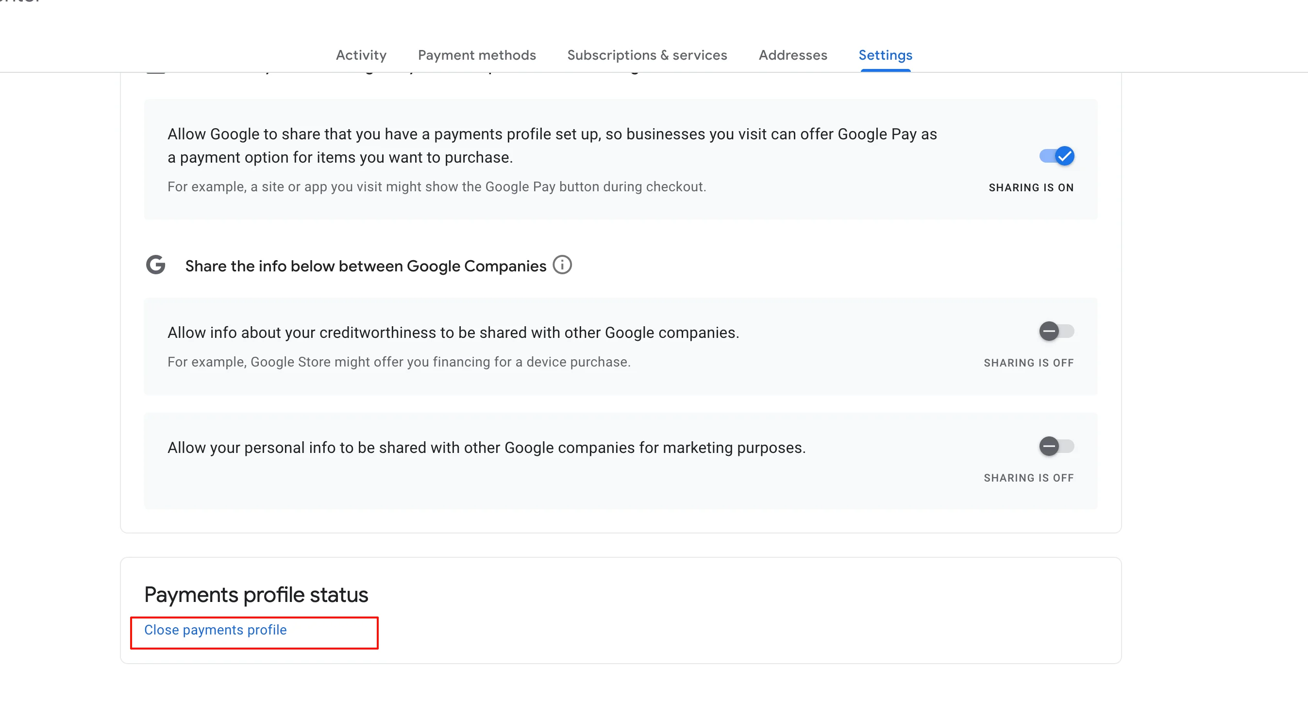Viewport: 1308px width, 701px height.
Task: Click Share the info between Google Companies heading
Action: tap(366, 266)
